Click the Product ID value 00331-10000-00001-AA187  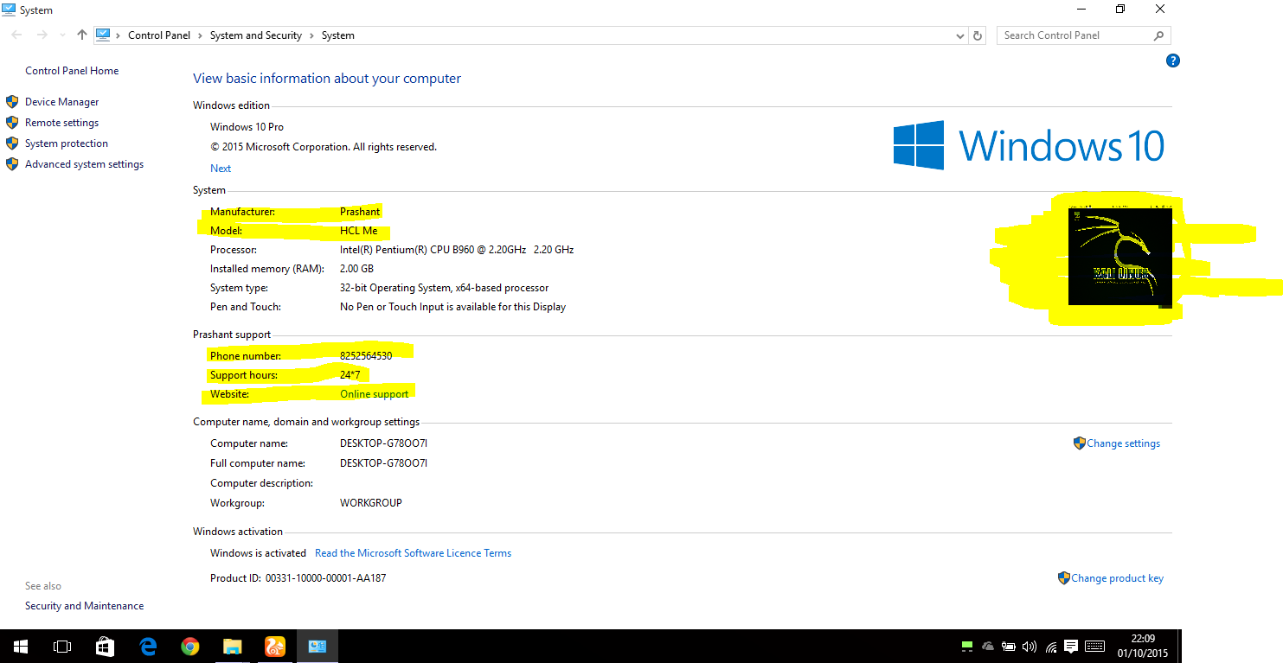coord(325,578)
